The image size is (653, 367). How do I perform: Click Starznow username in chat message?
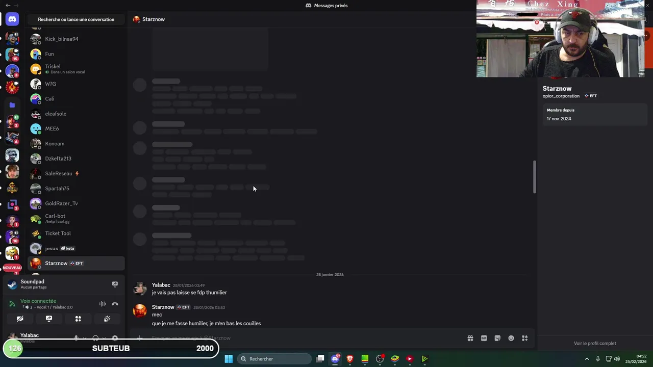(163, 307)
